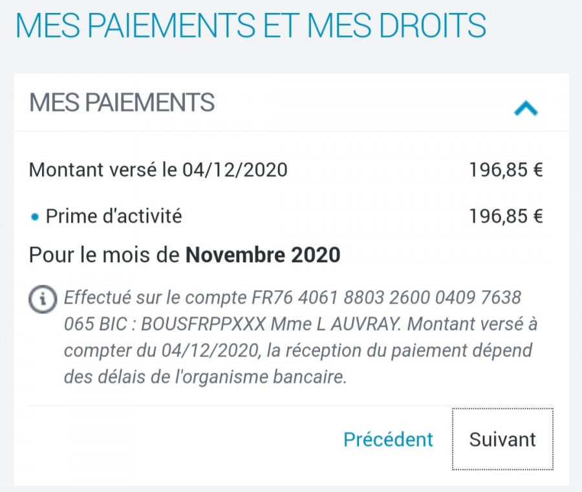Click the bold Novembre 2020 text

click(263, 255)
